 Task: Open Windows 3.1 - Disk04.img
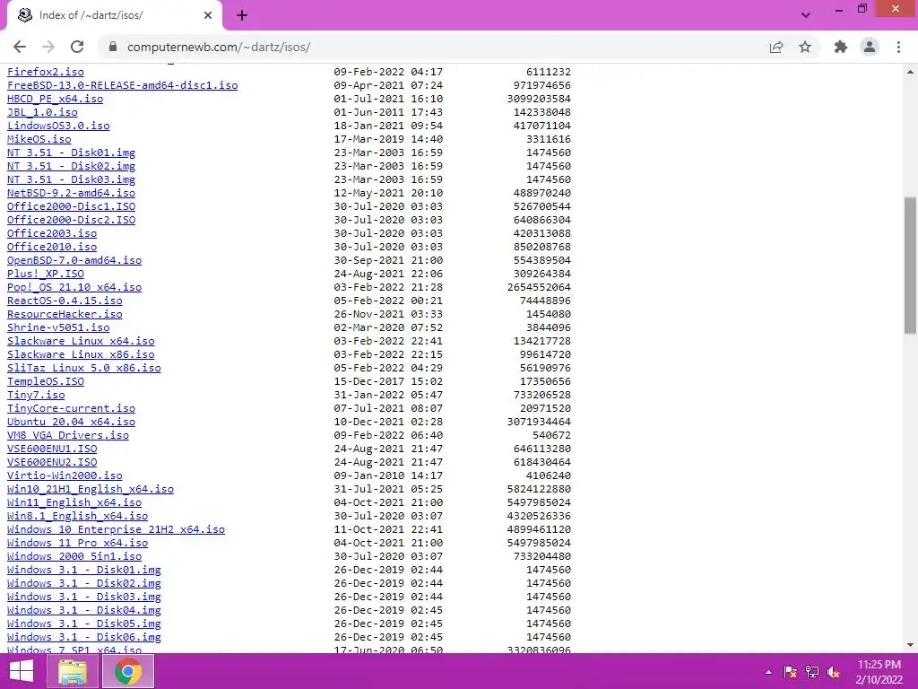[84, 610]
